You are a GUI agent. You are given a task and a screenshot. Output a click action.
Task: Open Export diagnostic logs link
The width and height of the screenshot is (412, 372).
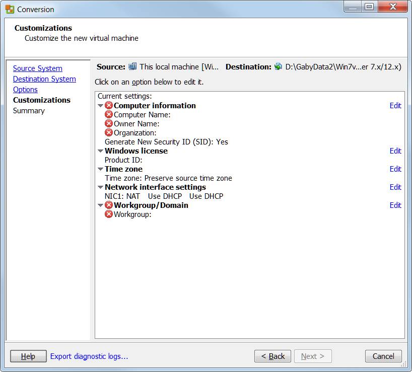click(x=89, y=356)
